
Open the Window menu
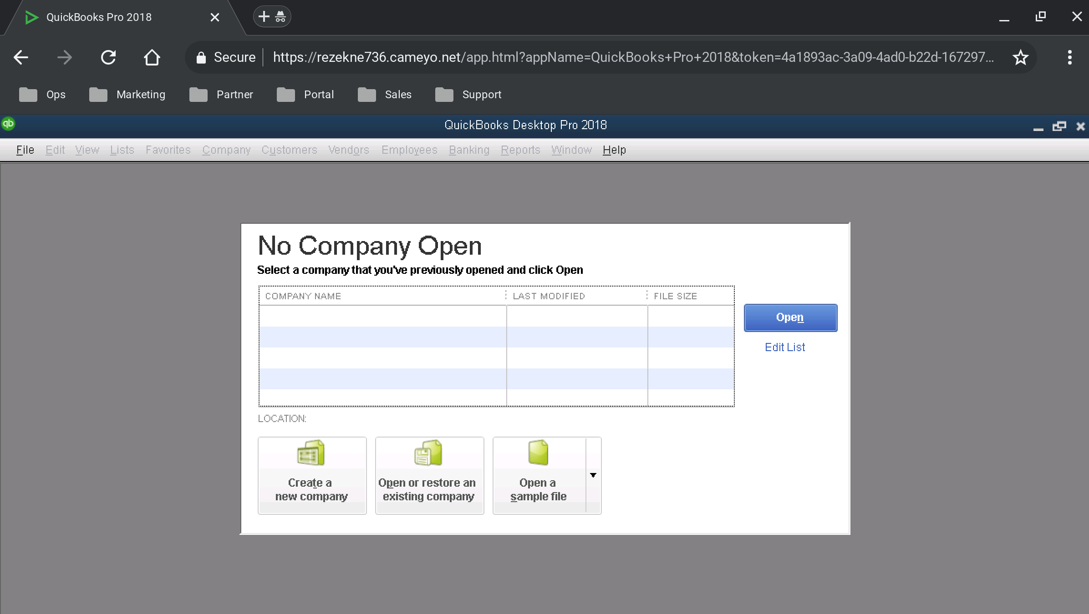tap(571, 150)
